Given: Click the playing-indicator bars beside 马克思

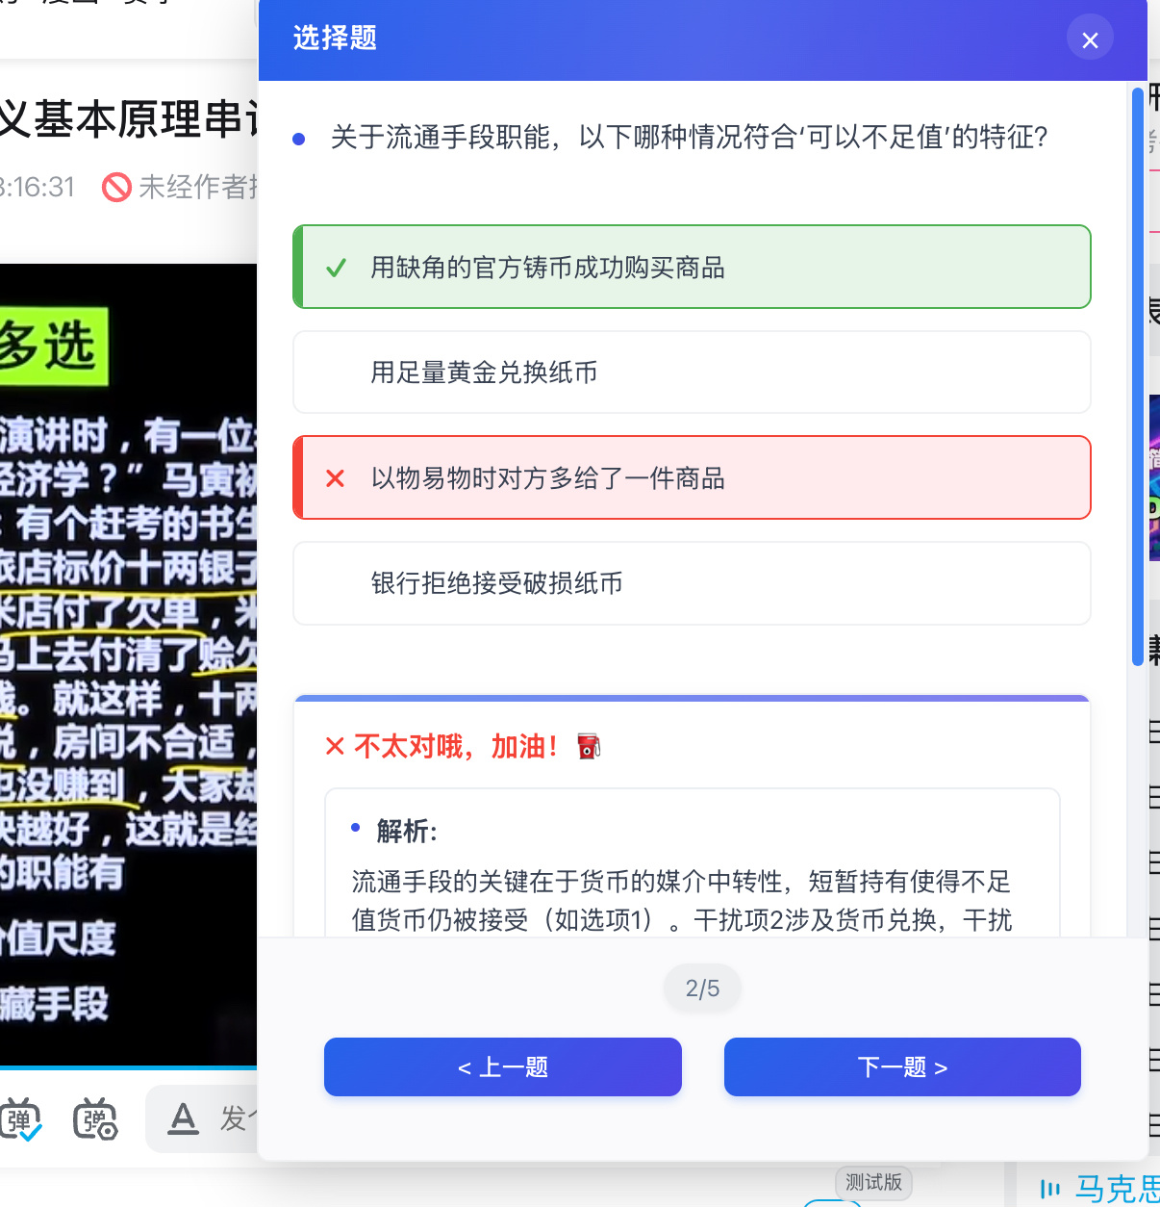Looking at the screenshot, I should click(x=1052, y=1190).
